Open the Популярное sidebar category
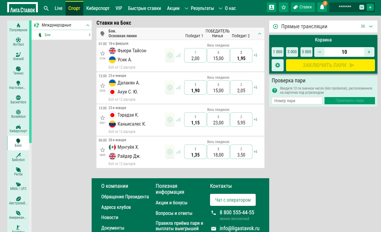The height and width of the screenshot is (232, 381). pos(18,28)
